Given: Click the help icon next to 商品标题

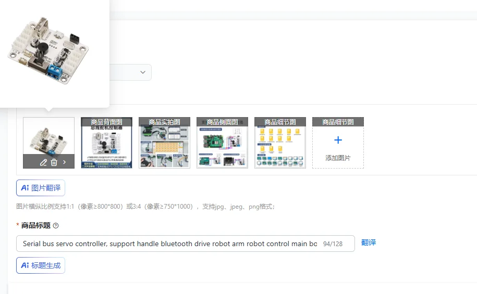Looking at the screenshot, I should pos(56,226).
